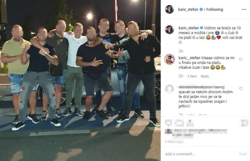250x161 pixels.
Task: Open the karic_stefan username link in the header
Action: coord(188,9)
